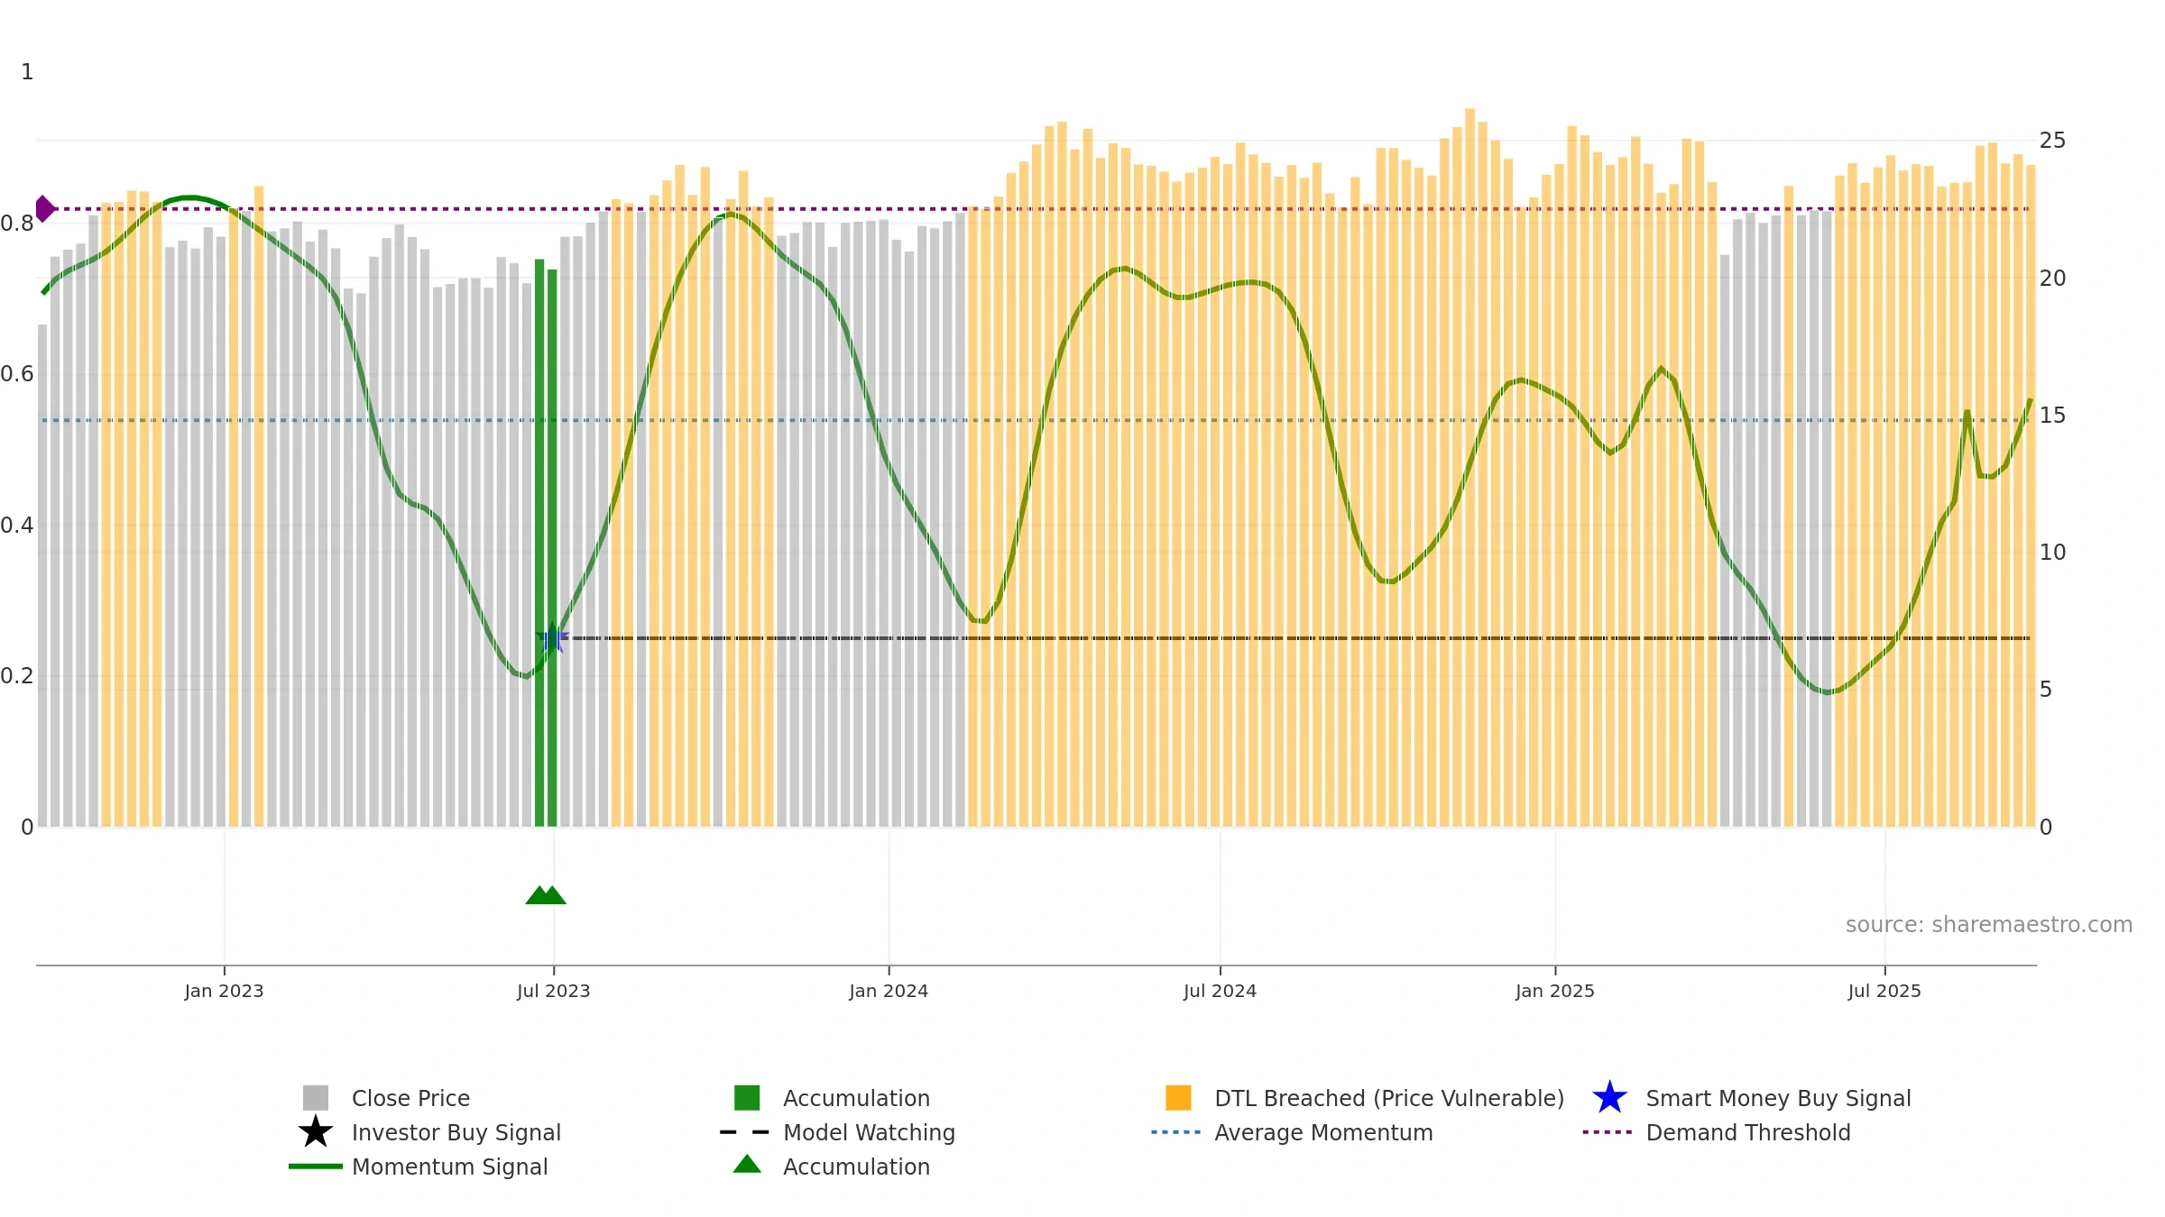Click the blue Smart Money Buy Signal star

tap(1609, 1097)
